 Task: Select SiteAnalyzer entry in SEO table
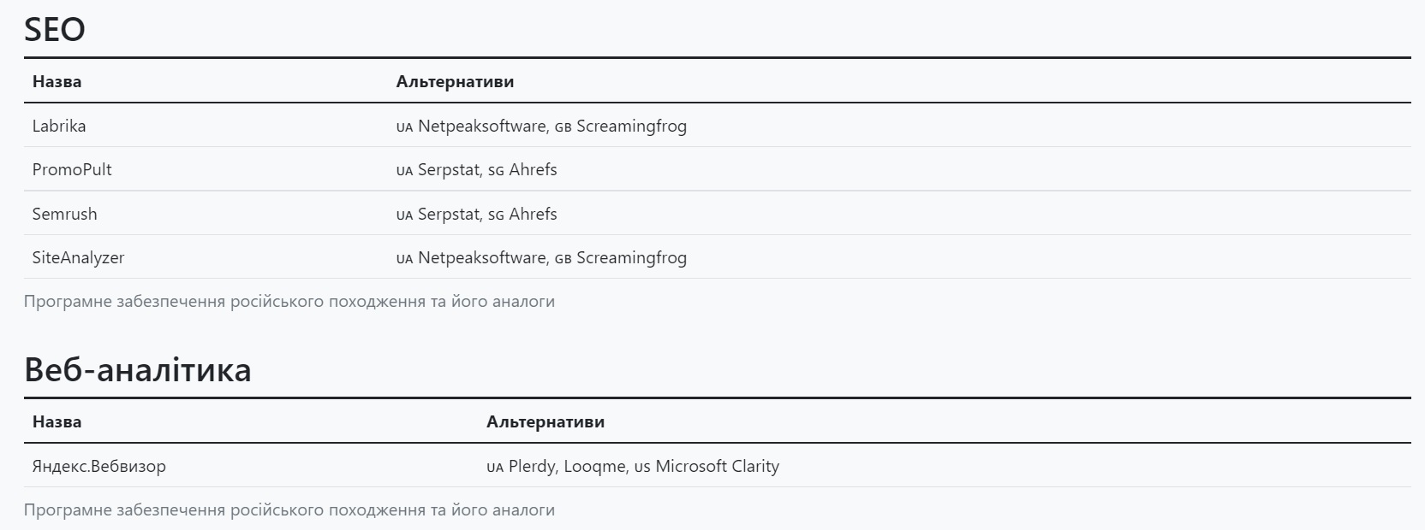(x=79, y=257)
